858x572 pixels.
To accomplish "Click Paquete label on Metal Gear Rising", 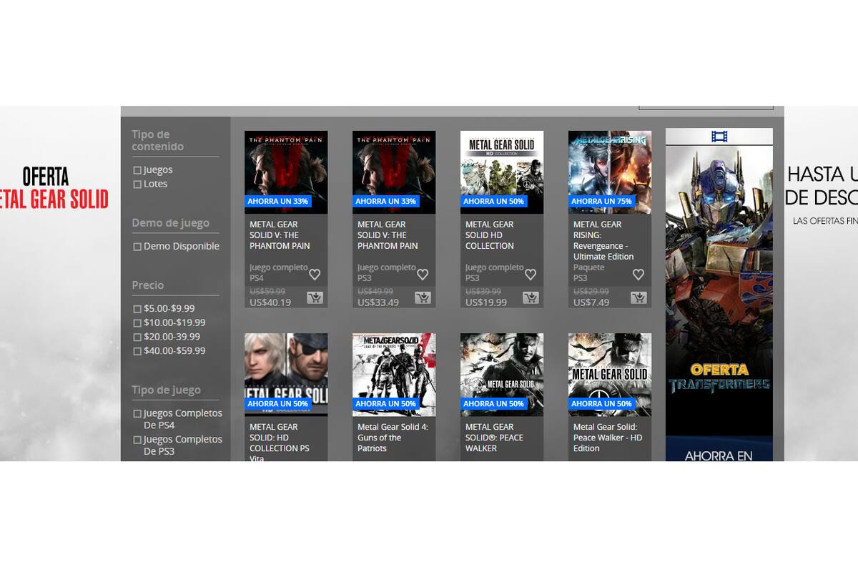I will (589, 267).
